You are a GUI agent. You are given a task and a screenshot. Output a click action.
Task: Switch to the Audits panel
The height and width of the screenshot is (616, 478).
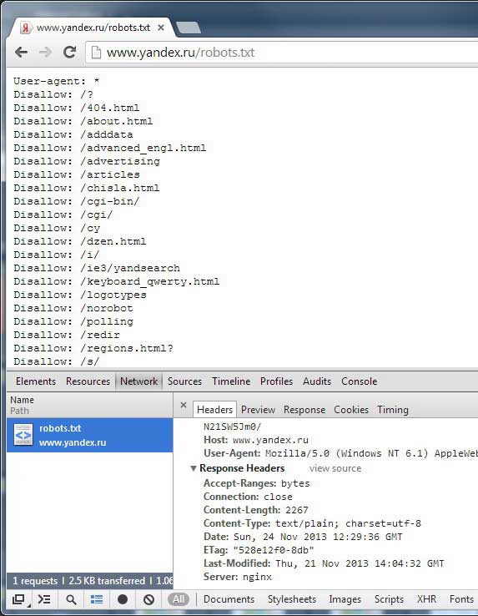[317, 381]
